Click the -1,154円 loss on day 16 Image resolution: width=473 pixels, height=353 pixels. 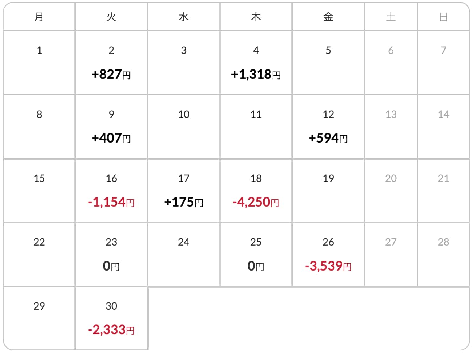(x=111, y=202)
